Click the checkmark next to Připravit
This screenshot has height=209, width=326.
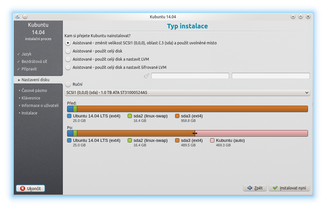(18, 69)
